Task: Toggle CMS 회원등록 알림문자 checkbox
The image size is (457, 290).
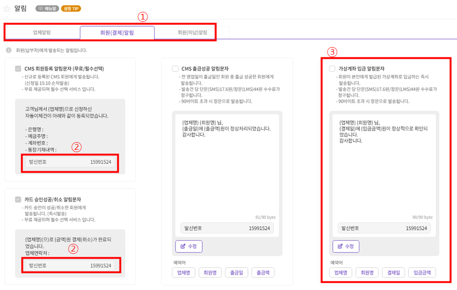Action: (x=18, y=68)
